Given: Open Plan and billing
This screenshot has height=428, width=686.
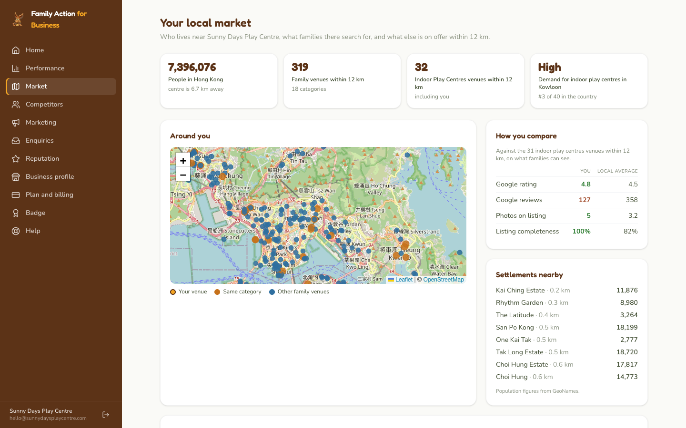Looking at the screenshot, I should pyautogui.click(x=61, y=195).
